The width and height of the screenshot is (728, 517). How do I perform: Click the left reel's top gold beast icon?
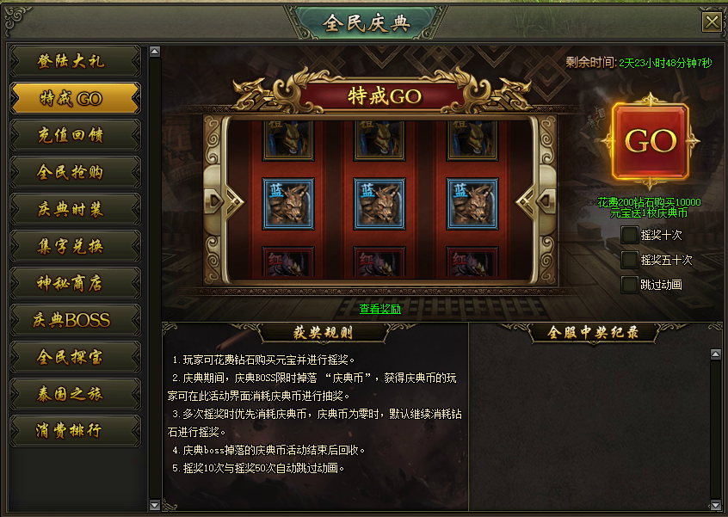click(x=288, y=141)
